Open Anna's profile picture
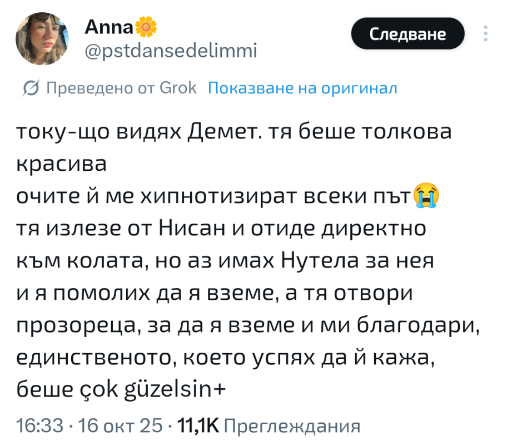Viewport: 512px width, 445px height. (42, 39)
